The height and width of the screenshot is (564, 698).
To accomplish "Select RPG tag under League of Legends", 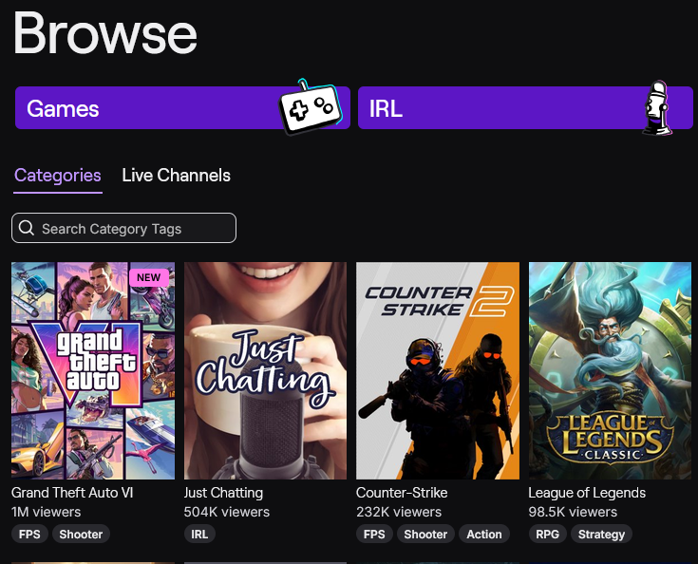I will (x=547, y=535).
